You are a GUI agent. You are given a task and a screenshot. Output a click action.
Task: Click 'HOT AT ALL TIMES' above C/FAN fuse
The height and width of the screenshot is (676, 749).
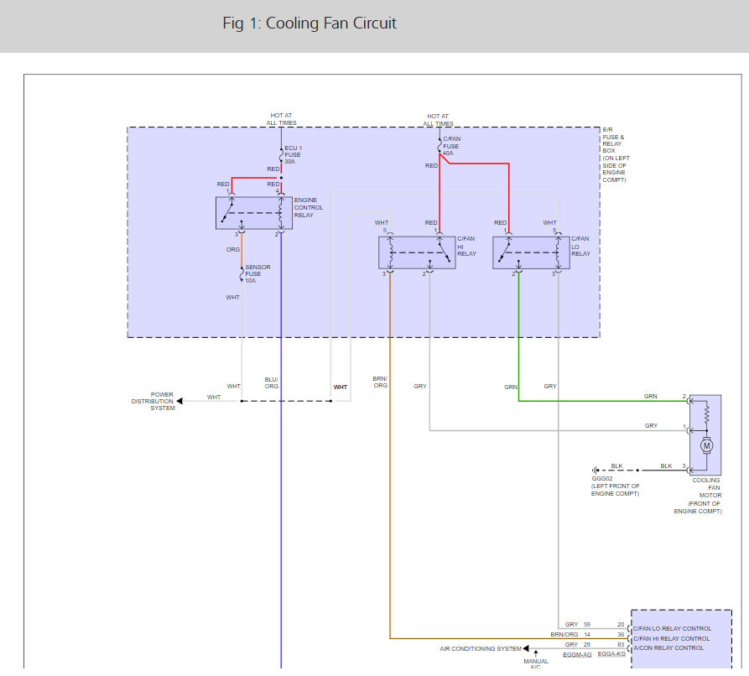438,120
